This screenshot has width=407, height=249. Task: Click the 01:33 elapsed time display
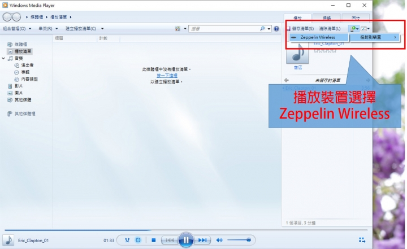109,241
